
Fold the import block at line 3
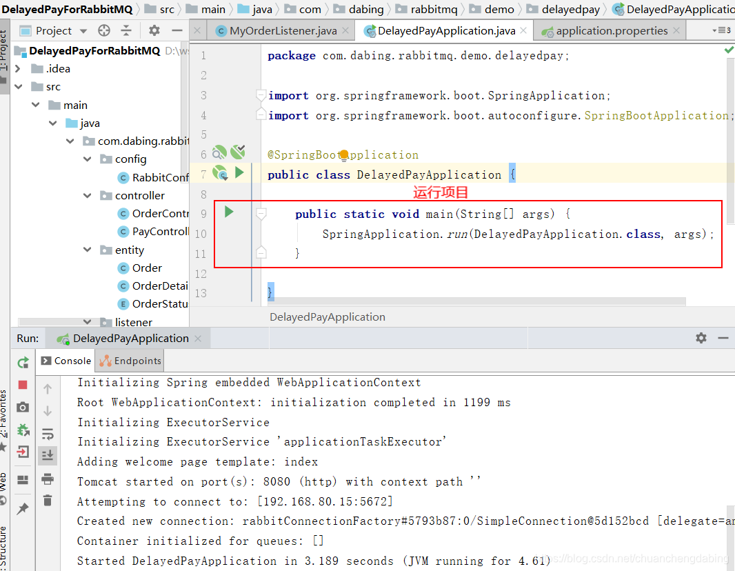point(261,96)
